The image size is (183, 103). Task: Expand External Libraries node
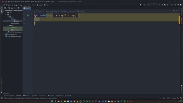coord(4,34)
